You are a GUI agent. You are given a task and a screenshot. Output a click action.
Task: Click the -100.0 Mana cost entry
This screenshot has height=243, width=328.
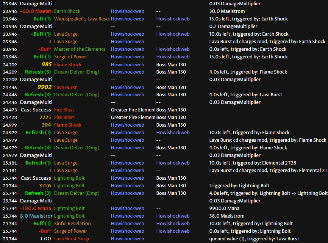pos(36,209)
